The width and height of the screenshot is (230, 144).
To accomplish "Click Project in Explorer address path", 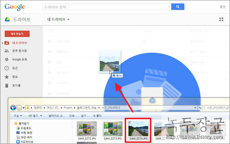I will [x=68, y=108].
